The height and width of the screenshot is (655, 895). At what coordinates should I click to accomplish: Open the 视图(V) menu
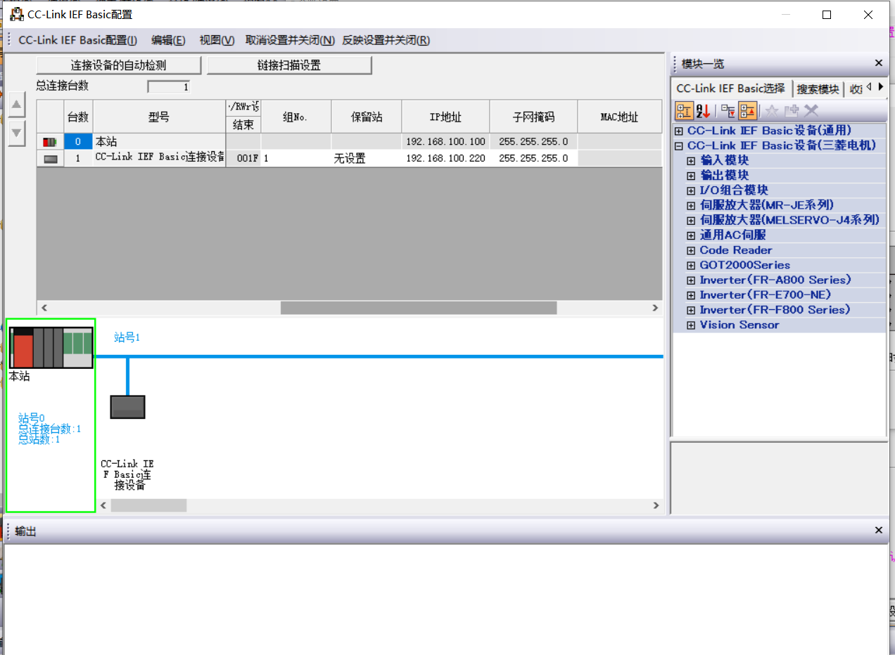[x=217, y=40]
